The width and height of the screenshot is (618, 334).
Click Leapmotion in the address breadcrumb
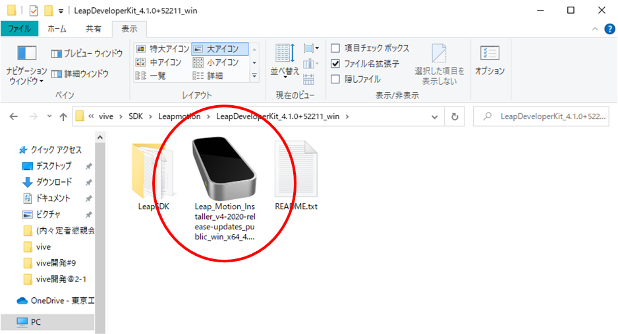coord(179,116)
